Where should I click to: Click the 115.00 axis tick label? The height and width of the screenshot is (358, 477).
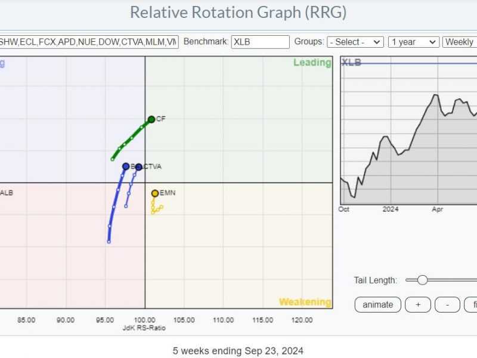pyautogui.click(x=262, y=320)
